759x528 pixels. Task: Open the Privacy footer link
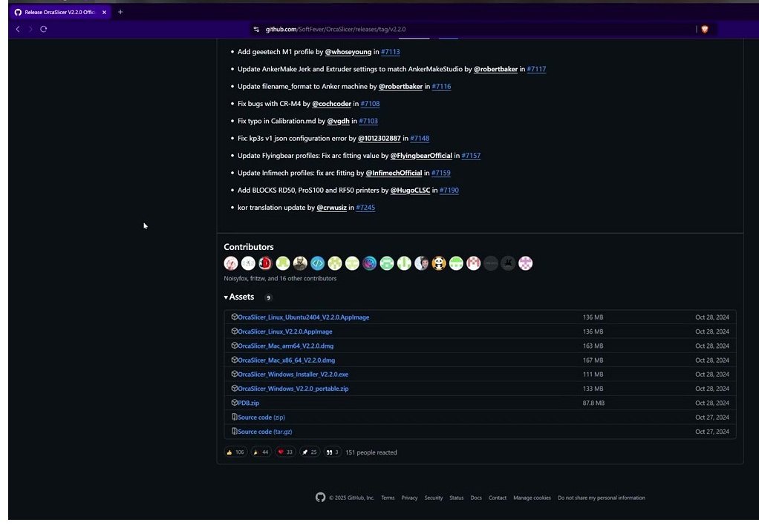coord(409,498)
